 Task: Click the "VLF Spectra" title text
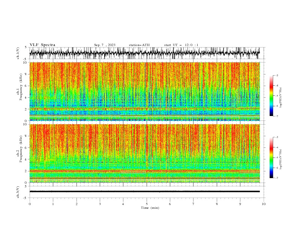[x=42, y=45]
